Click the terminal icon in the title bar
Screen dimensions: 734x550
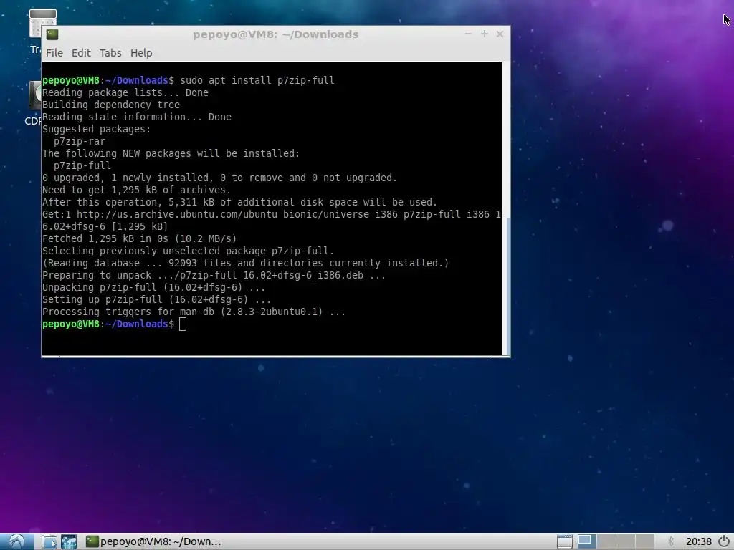point(52,34)
